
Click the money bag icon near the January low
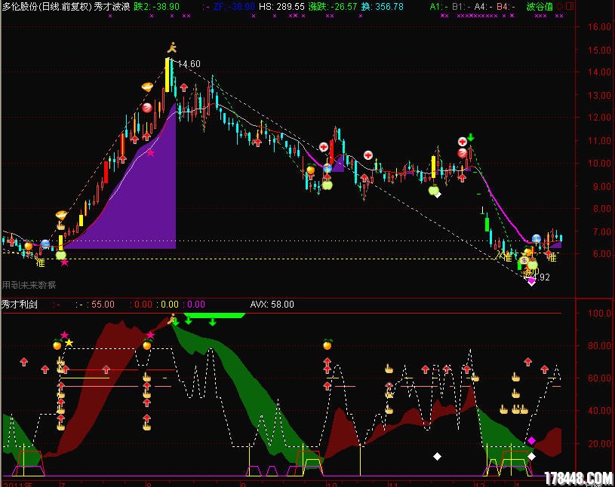(x=524, y=260)
